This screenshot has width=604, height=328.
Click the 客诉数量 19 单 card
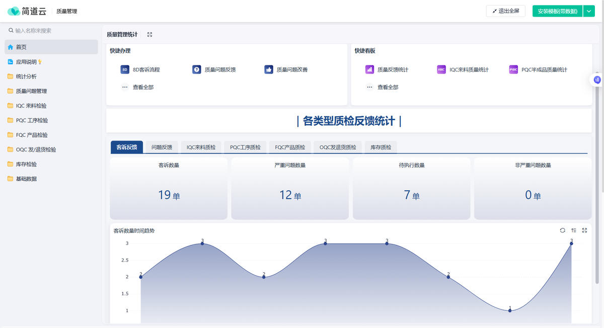169,189
